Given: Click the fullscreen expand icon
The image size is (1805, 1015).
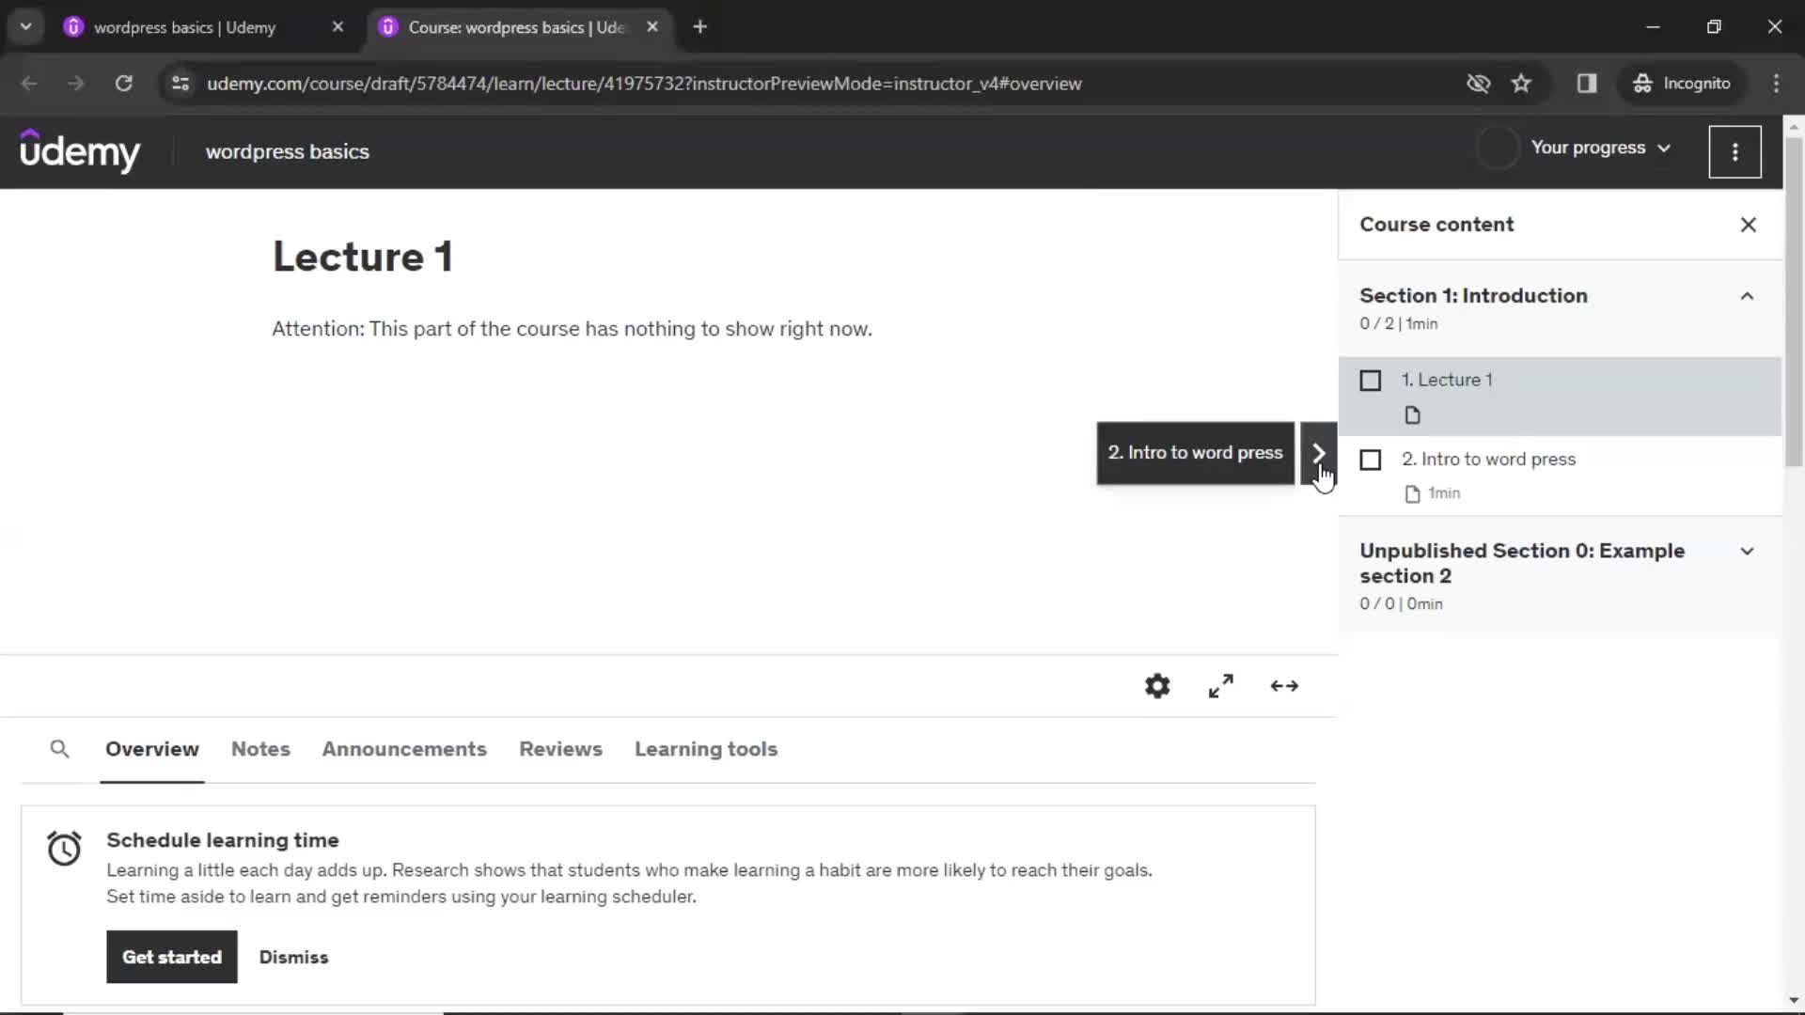Looking at the screenshot, I should point(1221,685).
